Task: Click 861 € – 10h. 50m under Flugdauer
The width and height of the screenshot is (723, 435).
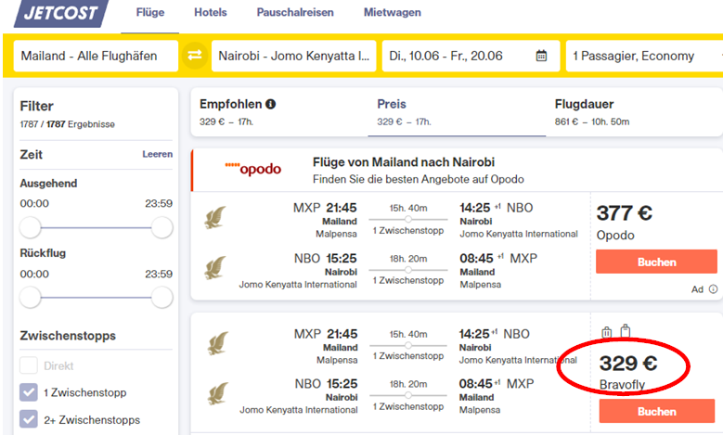Action: click(591, 122)
